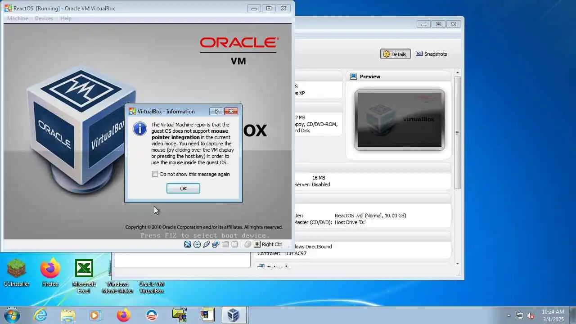Click OK in the VirtualBox Information dialog
The height and width of the screenshot is (324, 576).
183,189
